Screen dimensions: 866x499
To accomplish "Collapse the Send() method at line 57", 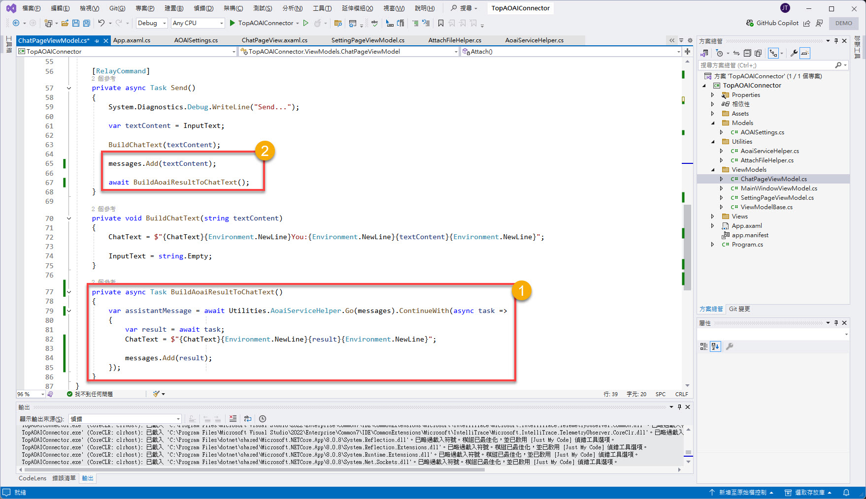I will coord(69,88).
